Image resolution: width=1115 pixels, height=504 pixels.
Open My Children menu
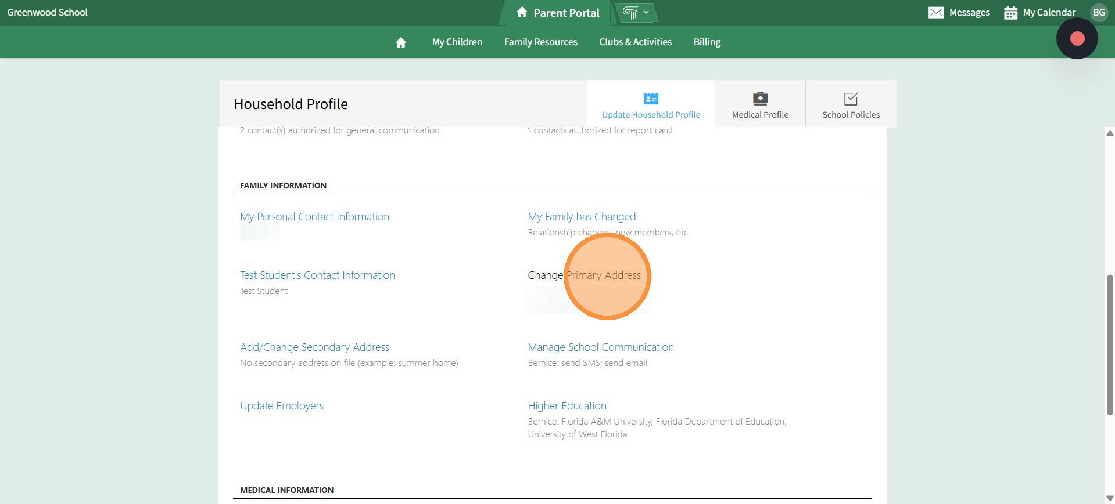(x=457, y=42)
